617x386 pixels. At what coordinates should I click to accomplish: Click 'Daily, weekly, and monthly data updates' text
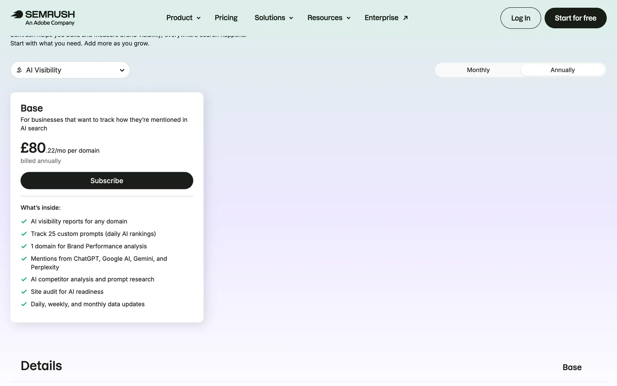click(x=88, y=304)
